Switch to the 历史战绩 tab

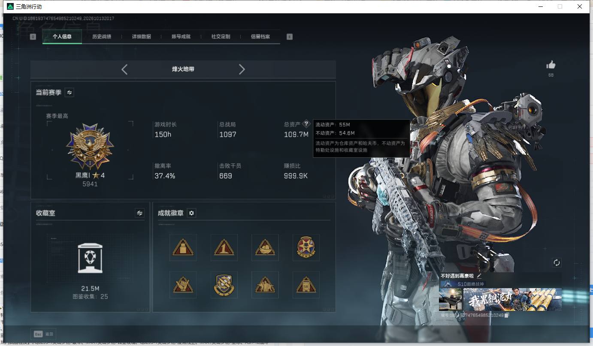click(x=102, y=37)
